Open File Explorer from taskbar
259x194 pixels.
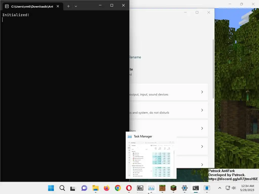[x=95, y=188]
